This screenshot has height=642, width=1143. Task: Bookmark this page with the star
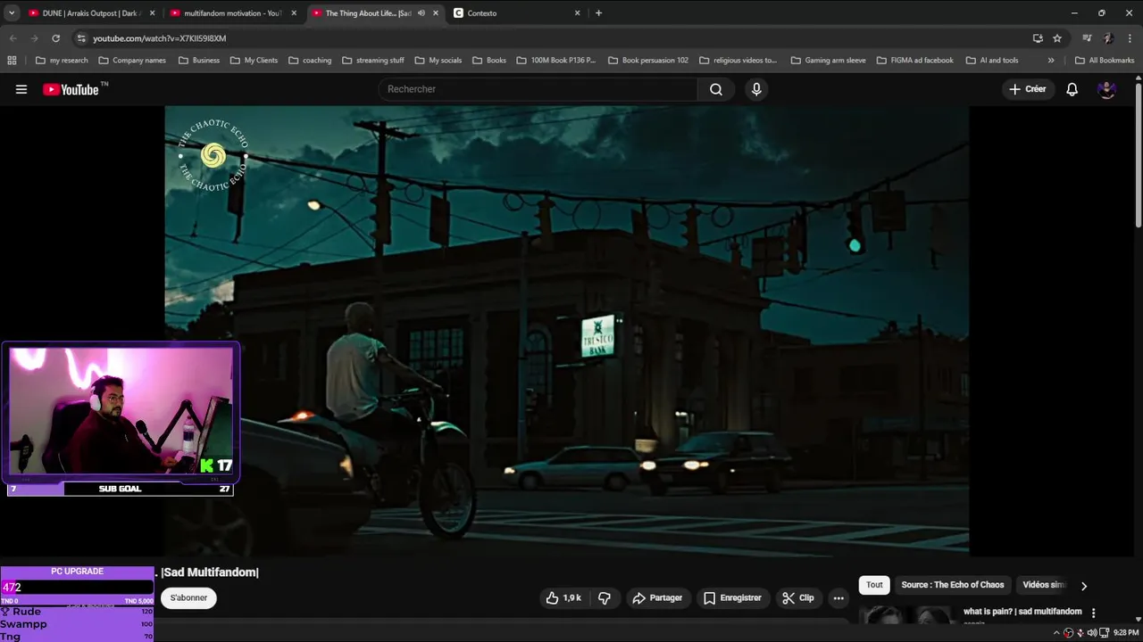pyautogui.click(x=1057, y=38)
